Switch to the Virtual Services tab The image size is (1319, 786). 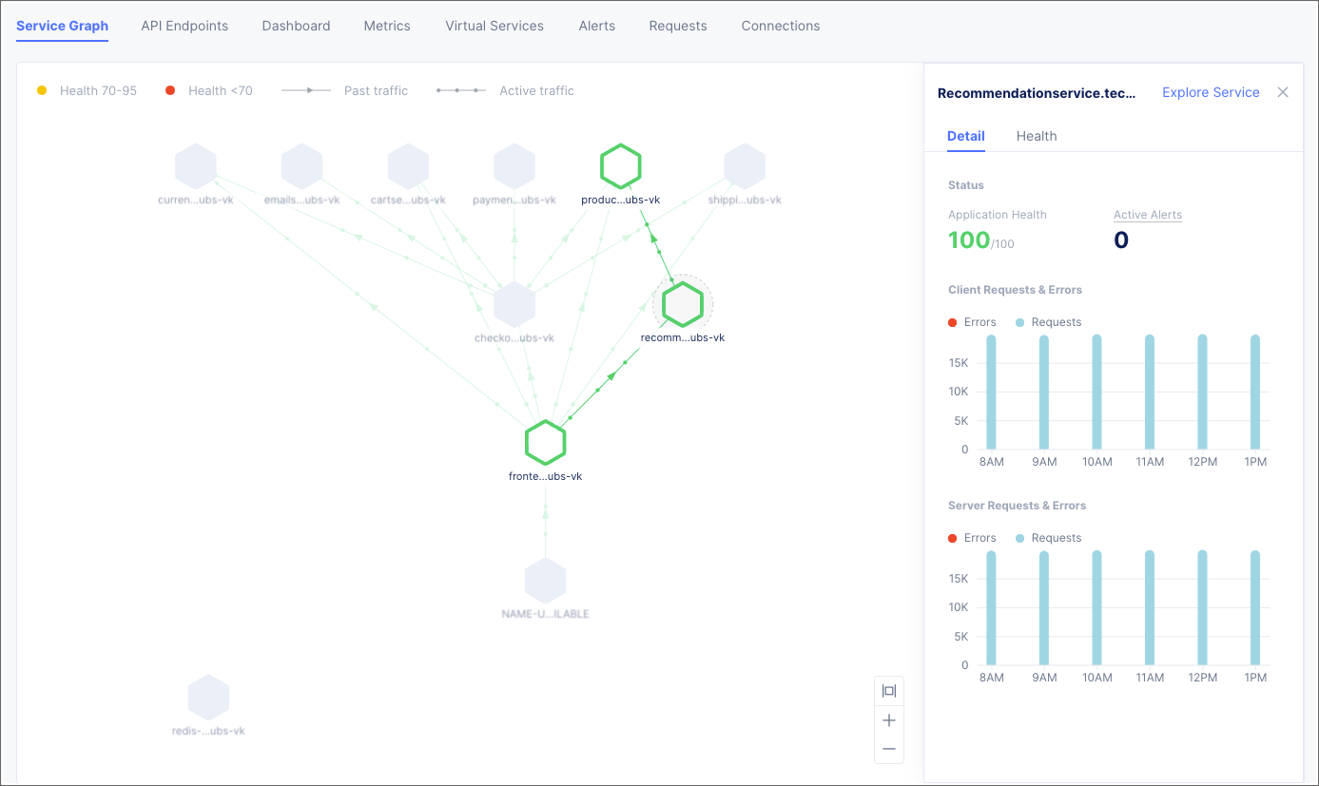495,26
